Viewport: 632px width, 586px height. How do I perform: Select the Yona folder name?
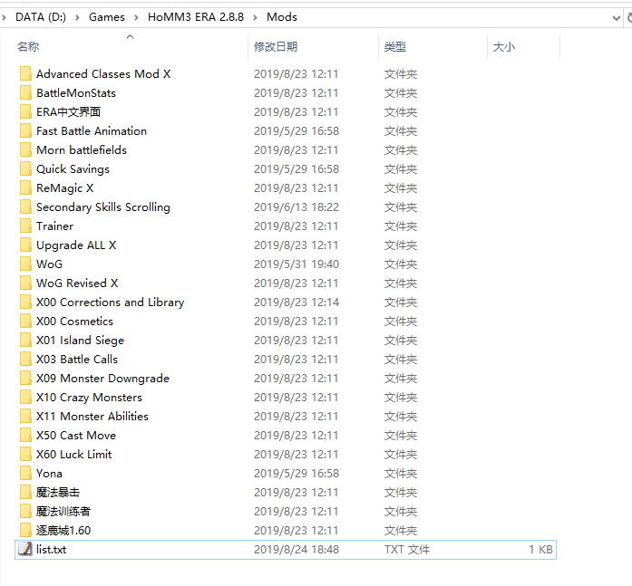49,474
